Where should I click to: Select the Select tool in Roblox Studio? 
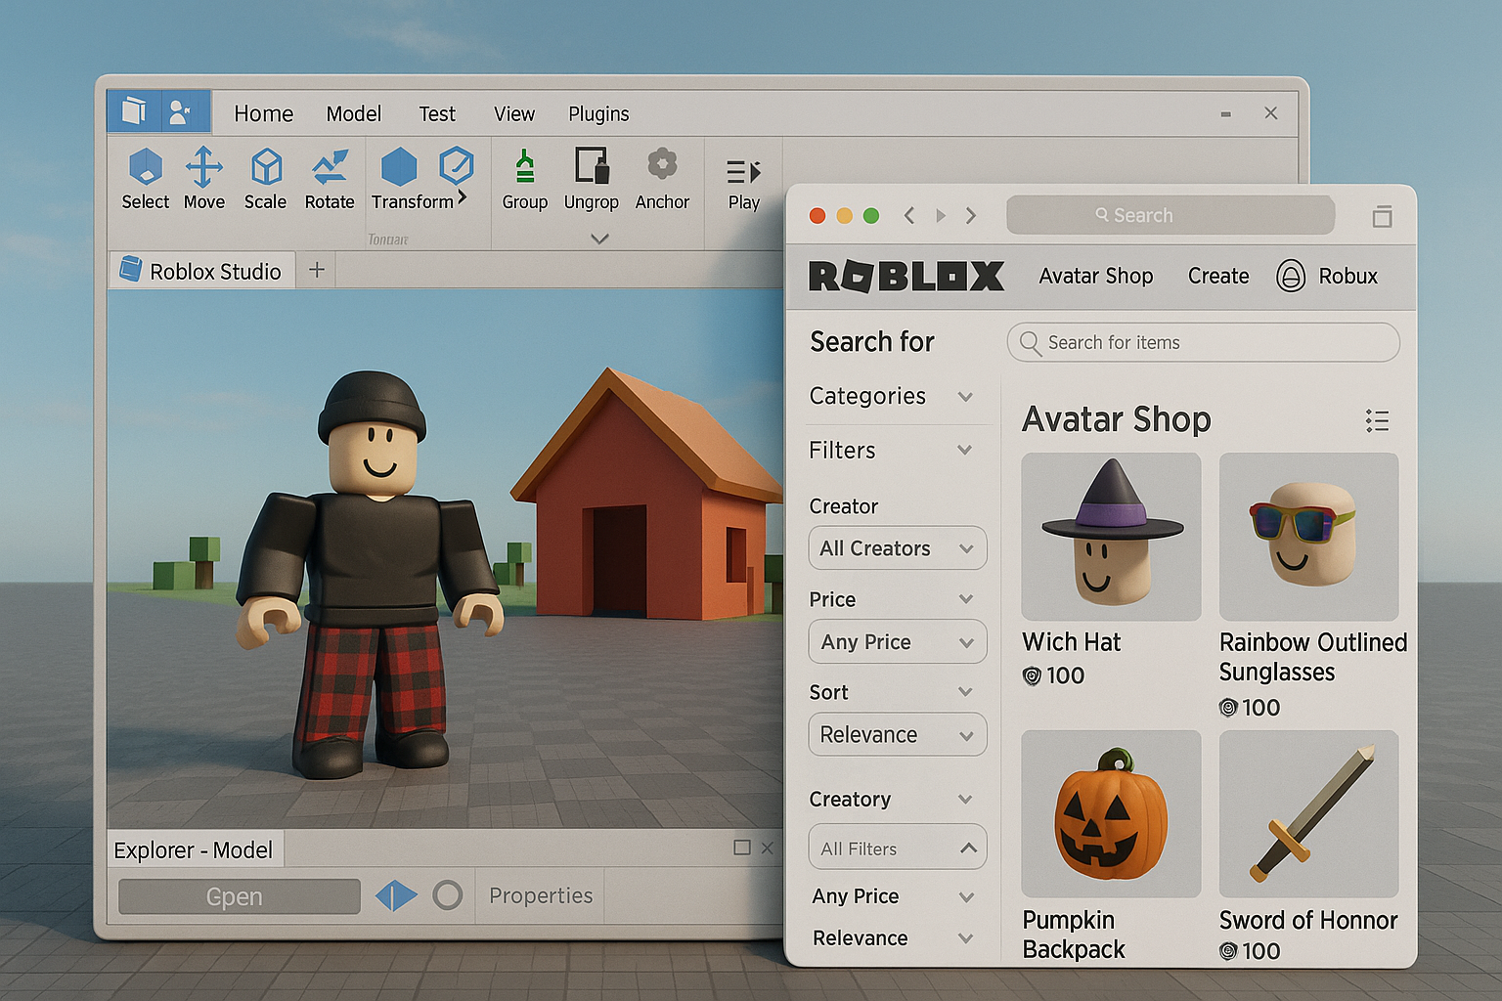click(146, 178)
